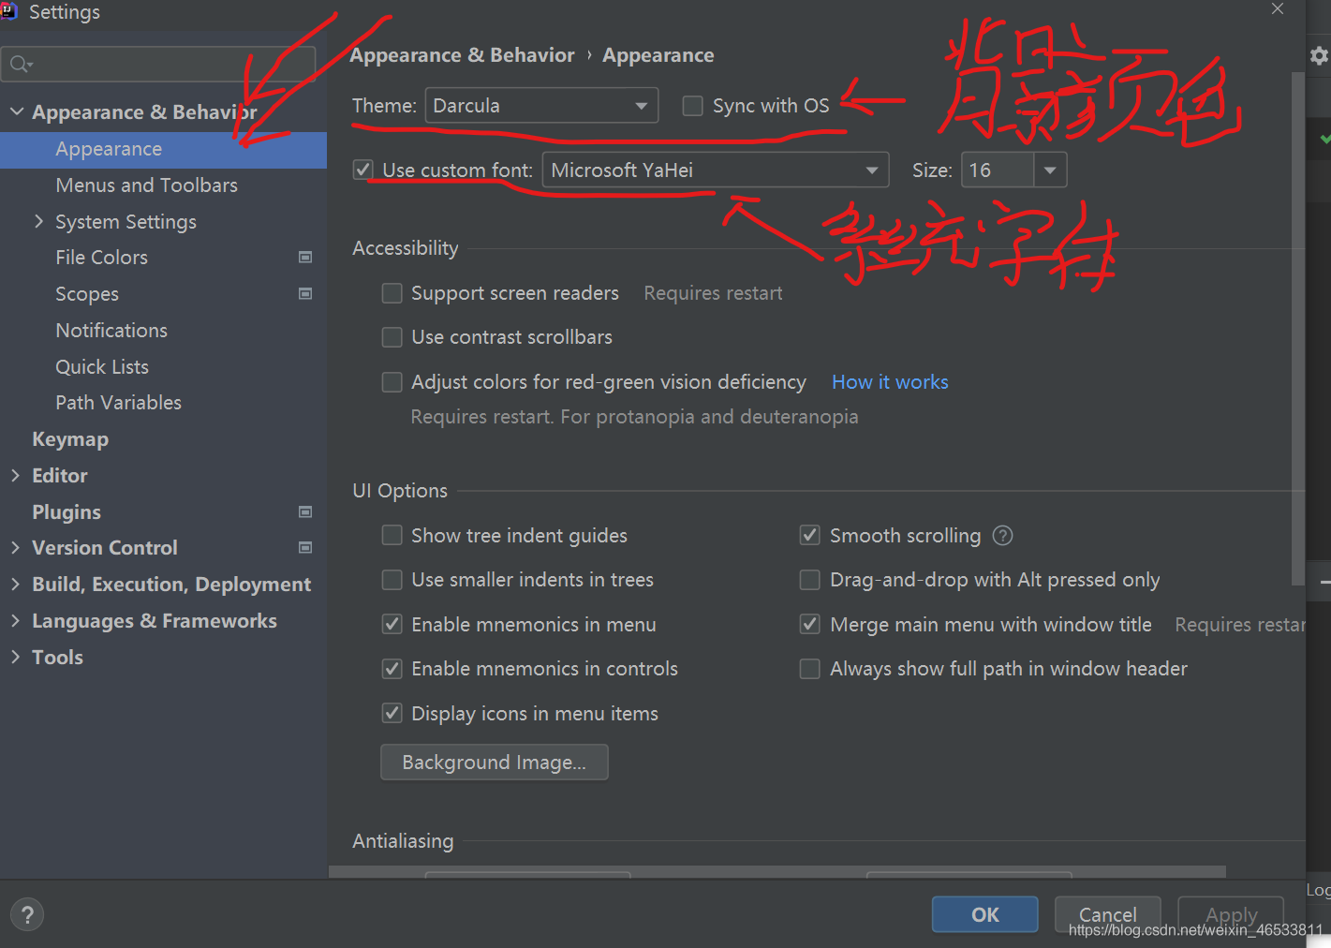Enable Use contrast scrollbars
Image resolution: width=1331 pixels, height=948 pixels.
click(x=392, y=337)
